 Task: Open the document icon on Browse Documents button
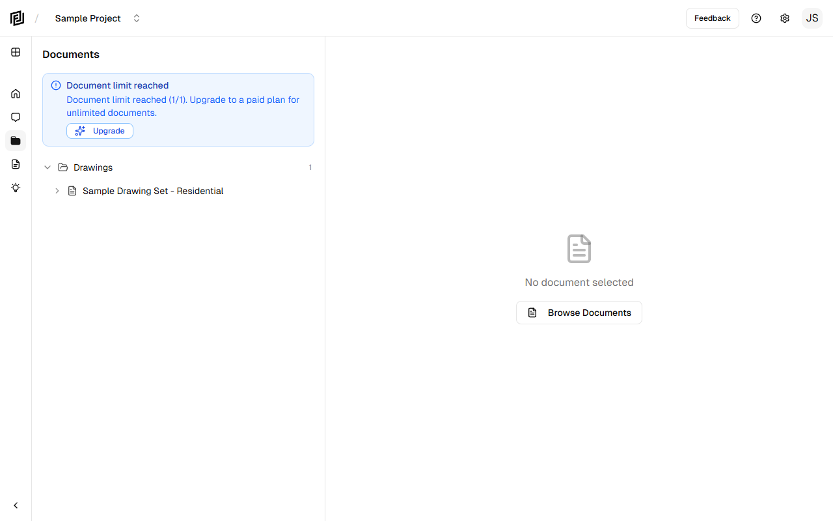tap(532, 313)
